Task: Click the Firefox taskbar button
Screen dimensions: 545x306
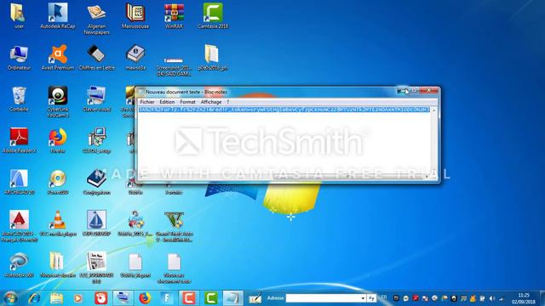Action: click(145, 298)
